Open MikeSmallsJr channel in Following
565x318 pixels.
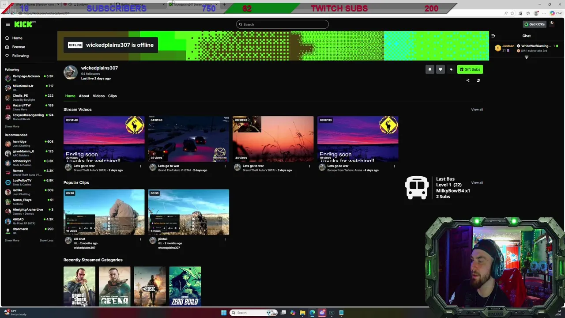point(29,87)
